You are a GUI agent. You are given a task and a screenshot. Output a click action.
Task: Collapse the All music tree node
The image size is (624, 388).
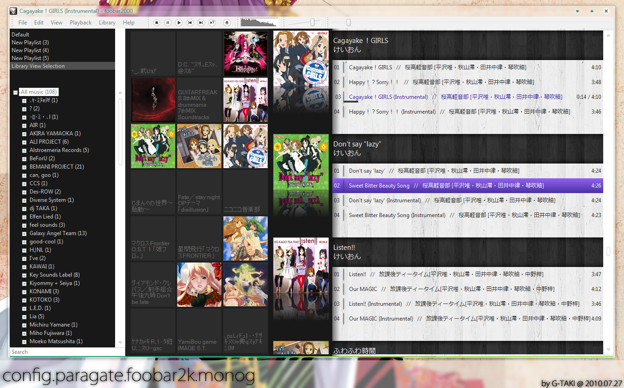click(16, 92)
